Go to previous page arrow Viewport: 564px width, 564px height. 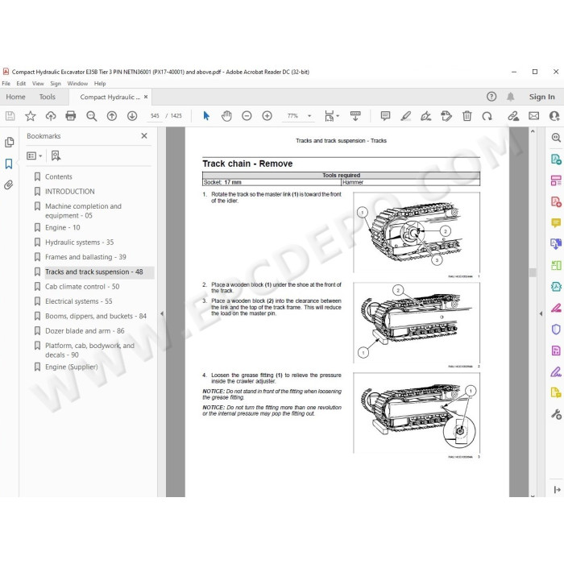click(112, 116)
